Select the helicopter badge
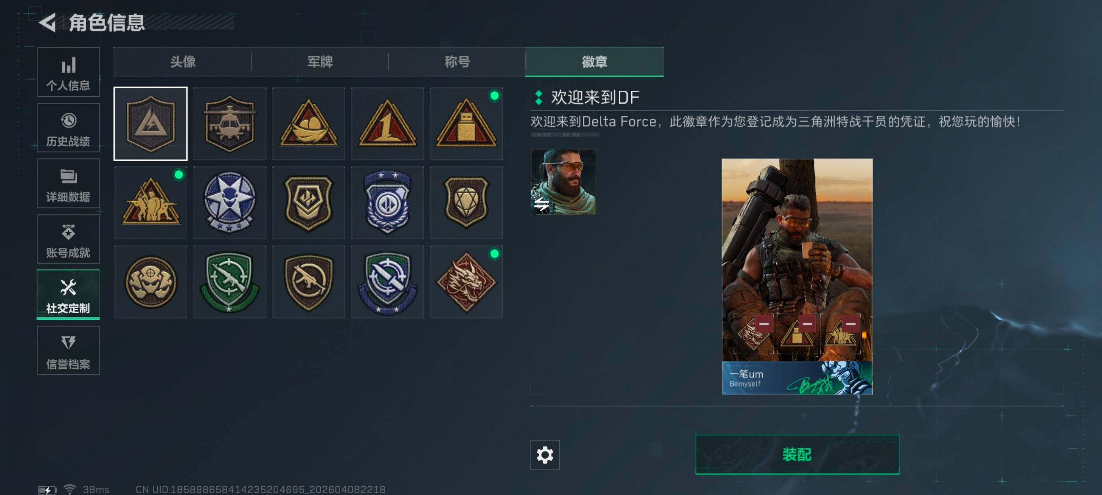The image size is (1102, 495). point(230,124)
